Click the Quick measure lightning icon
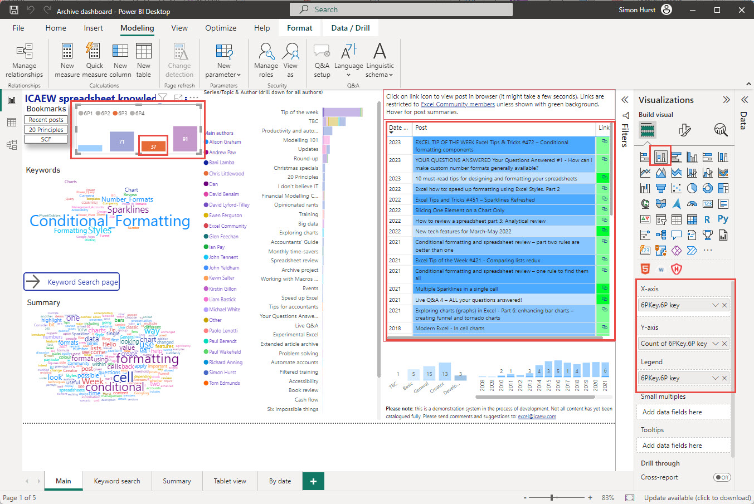Viewport: 754px width, 504px height. [x=94, y=60]
